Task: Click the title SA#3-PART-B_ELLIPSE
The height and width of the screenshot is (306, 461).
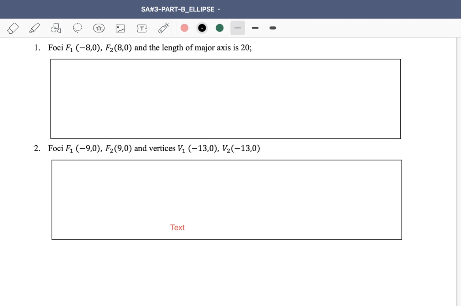Action: (178, 9)
